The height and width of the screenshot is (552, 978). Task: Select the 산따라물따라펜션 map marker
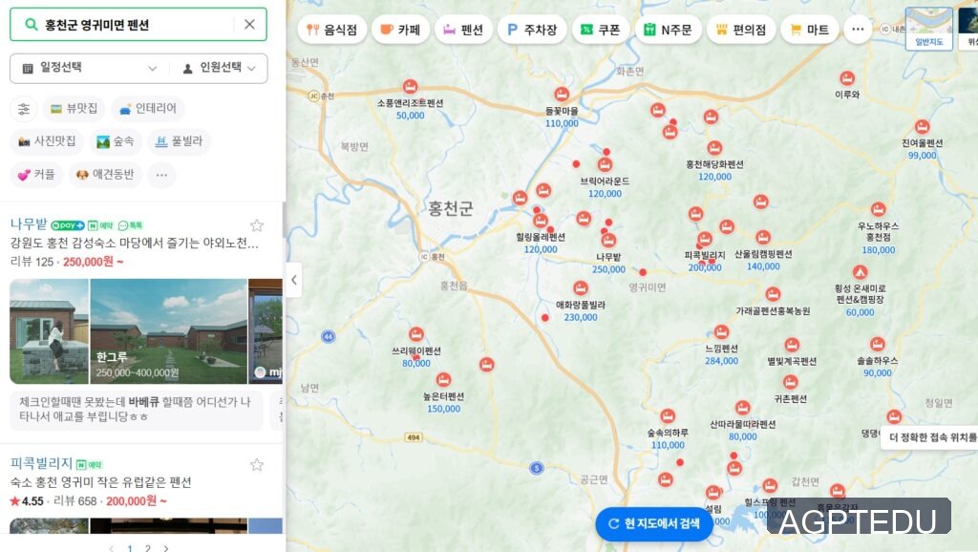(x=742, y=408)
